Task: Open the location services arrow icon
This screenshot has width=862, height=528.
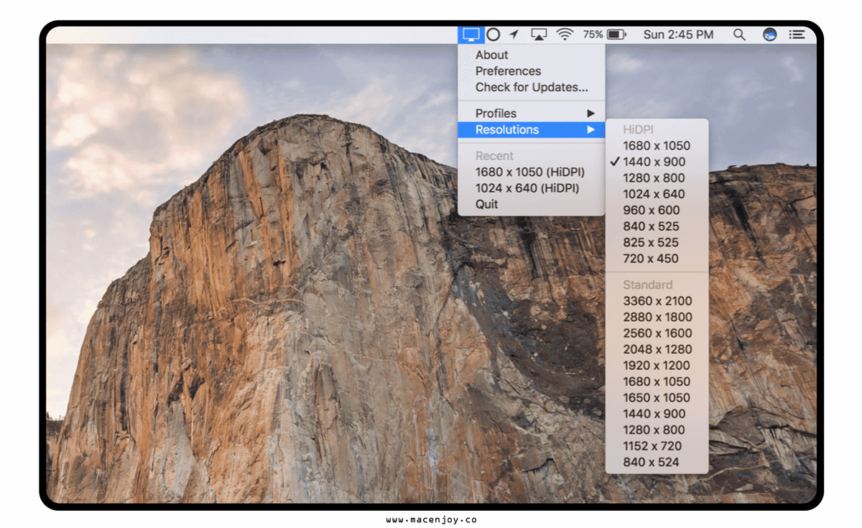Action: [x=514, y=34]
